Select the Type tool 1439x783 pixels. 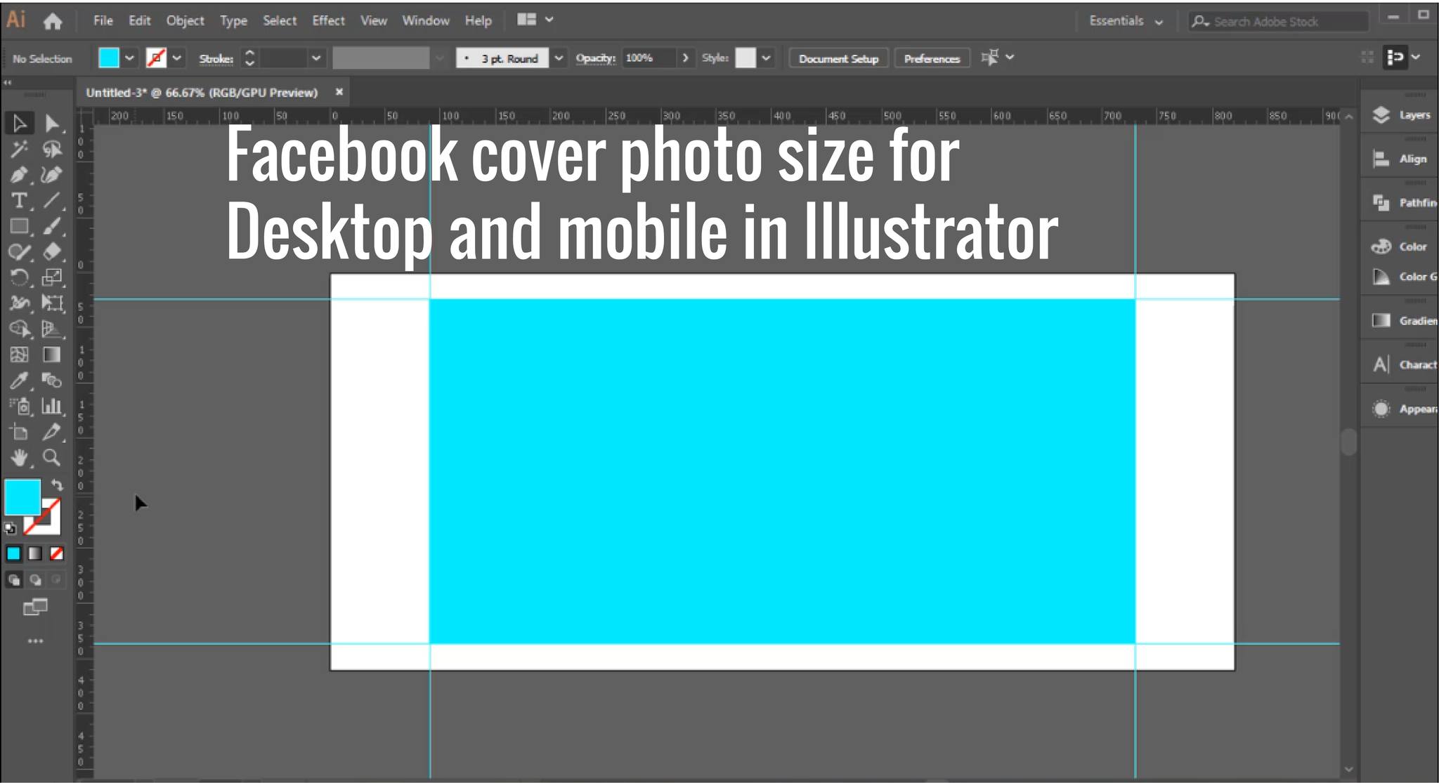19,201
